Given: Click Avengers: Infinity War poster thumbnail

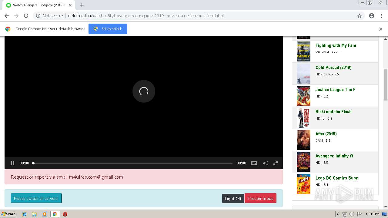Looking at the screenshot, I should click(303, 162).
